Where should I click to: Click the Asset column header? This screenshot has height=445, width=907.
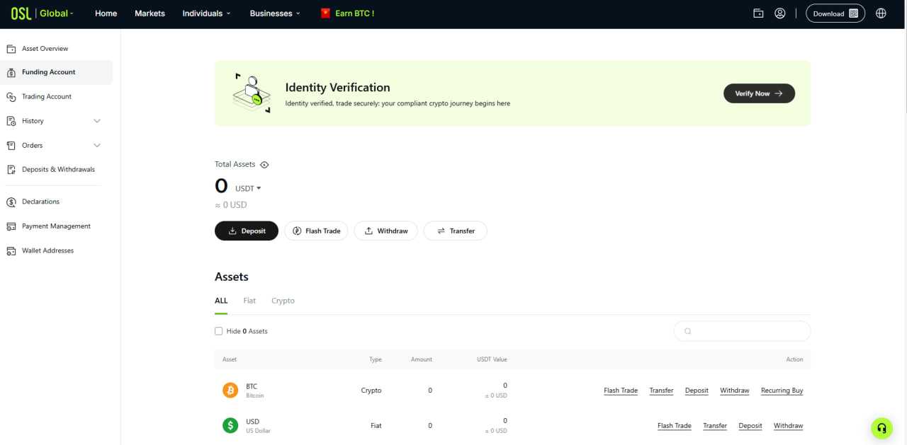point(230,359)
